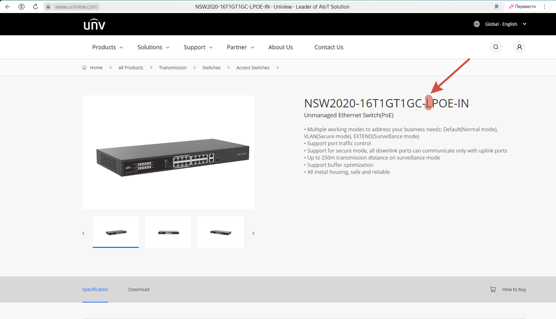
Task: Open the Transmission breadcrumb link
Action: tap(173, 68)
